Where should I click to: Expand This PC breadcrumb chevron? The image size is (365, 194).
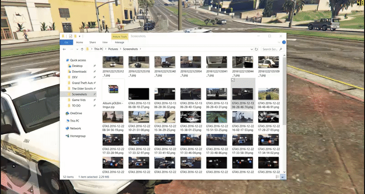(106, 49)
